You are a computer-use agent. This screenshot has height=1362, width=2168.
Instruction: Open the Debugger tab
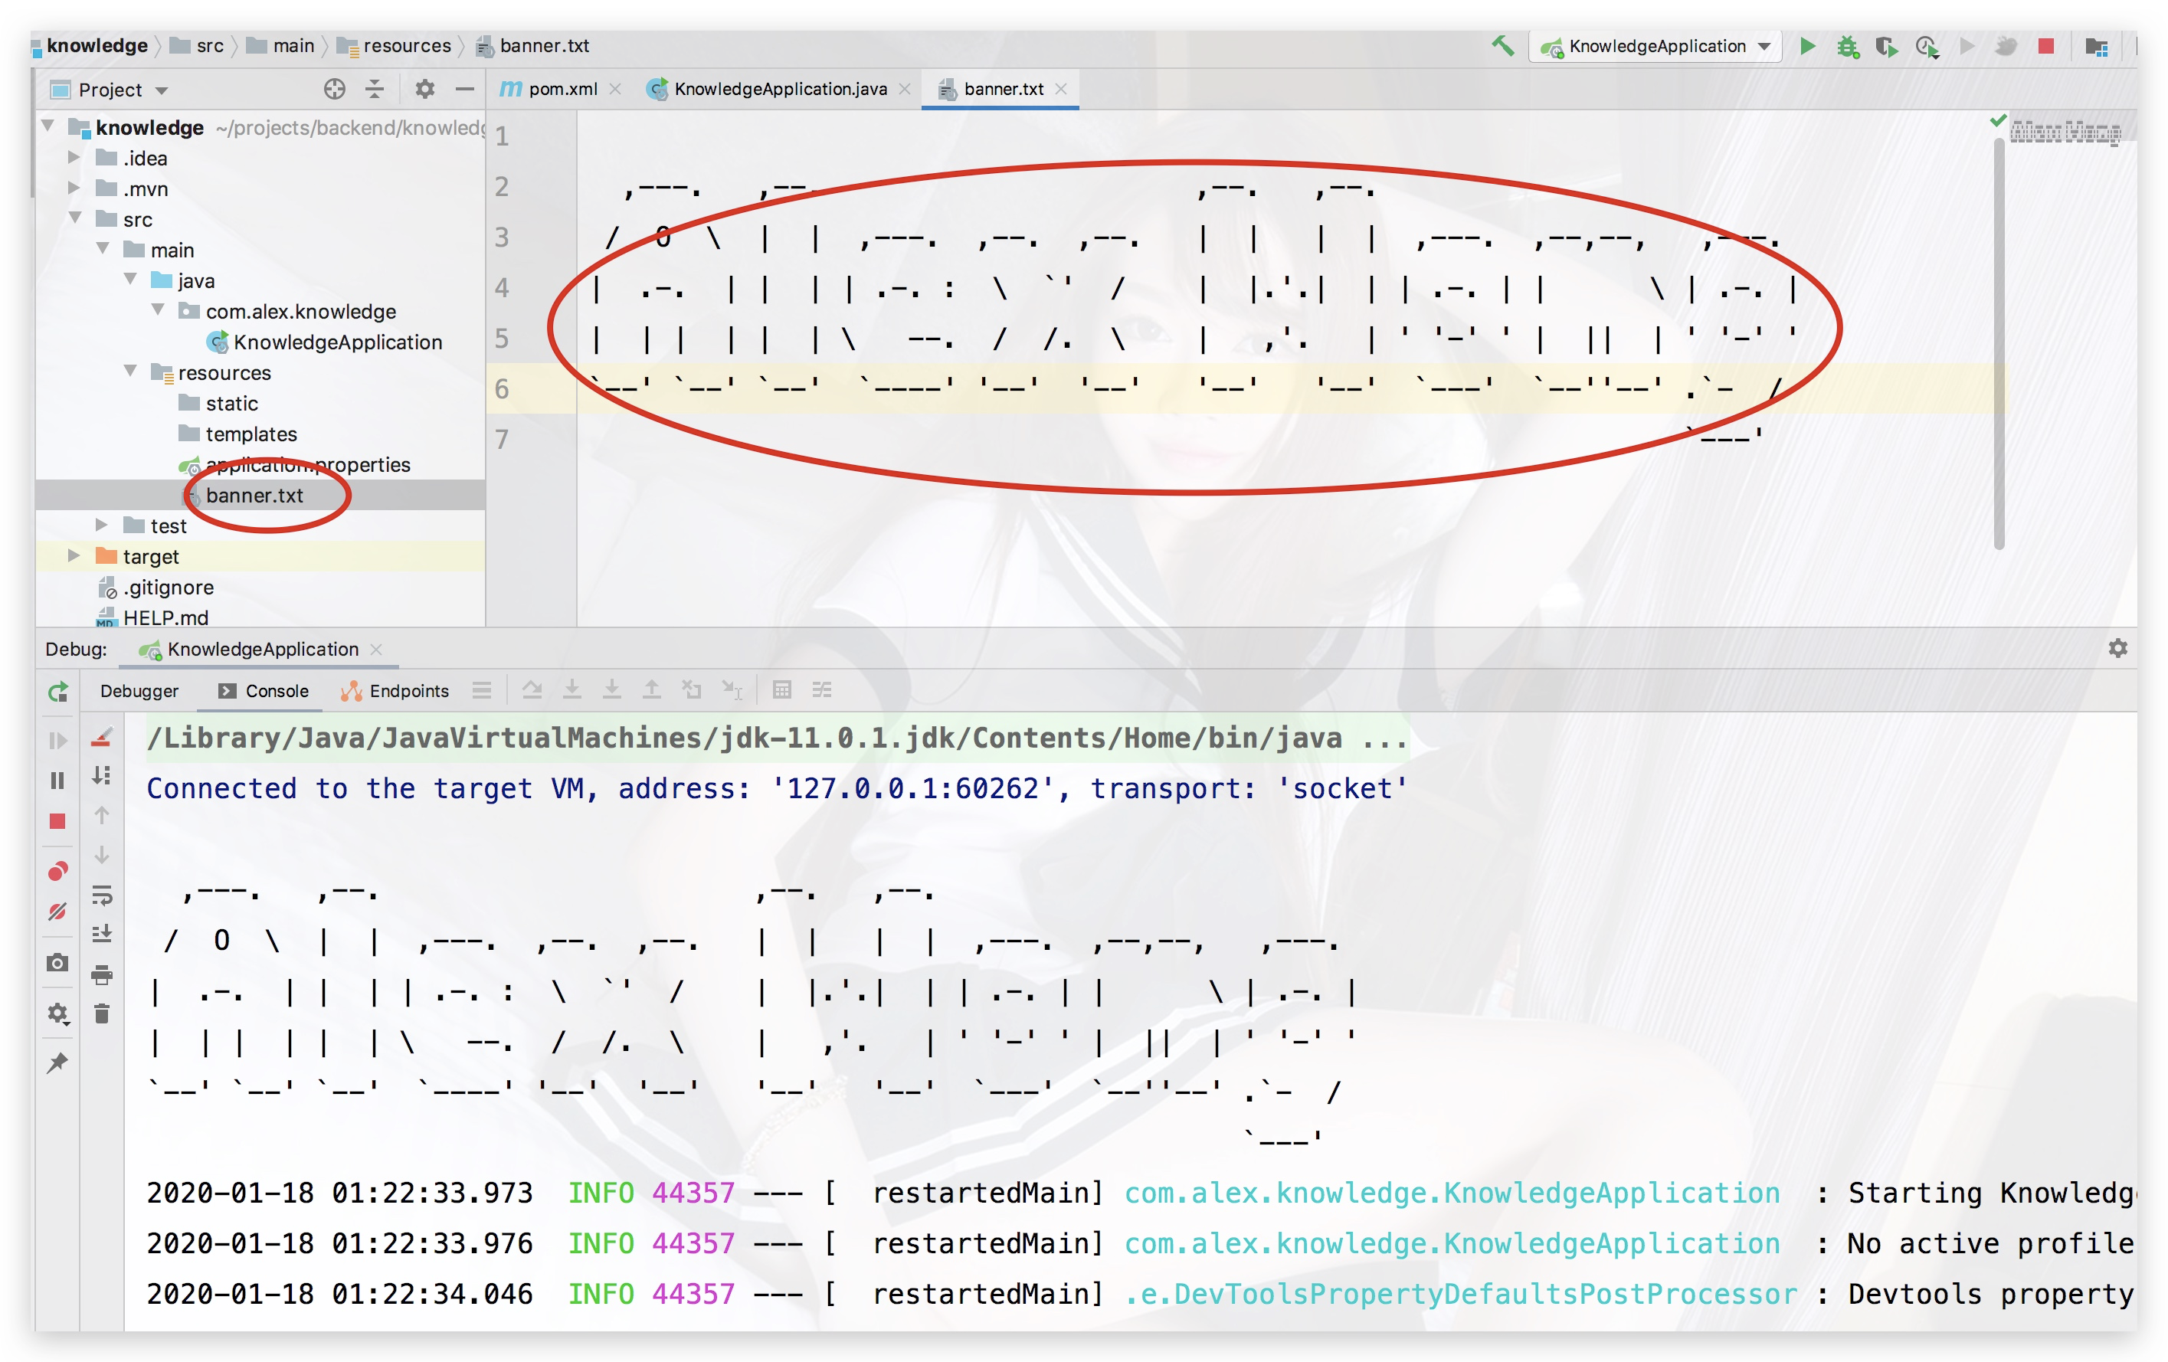click(x=139, y=690)
